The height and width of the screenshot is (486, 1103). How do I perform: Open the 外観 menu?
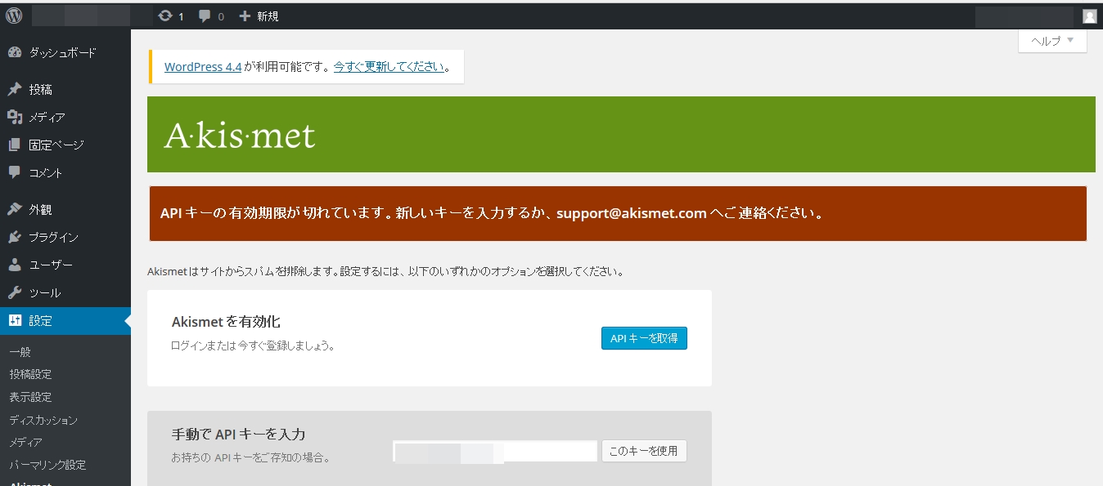65,209
